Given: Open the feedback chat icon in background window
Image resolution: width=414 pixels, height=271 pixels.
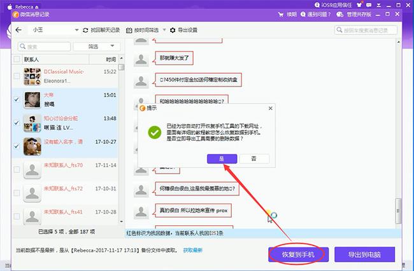Looking at the screenshot, I should coord(369,5).
